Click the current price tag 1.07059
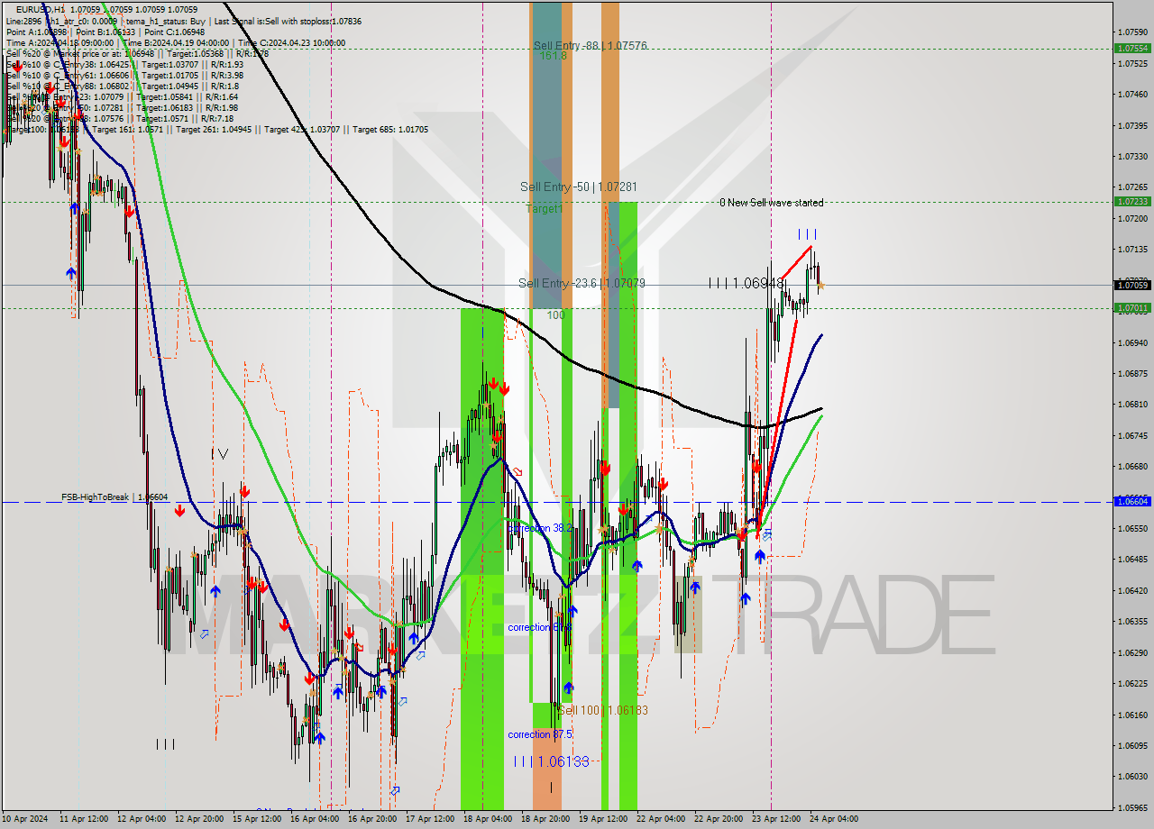Image resolution: width=1154 pixels, height=829 pixels. click(x=1132, y=285)
